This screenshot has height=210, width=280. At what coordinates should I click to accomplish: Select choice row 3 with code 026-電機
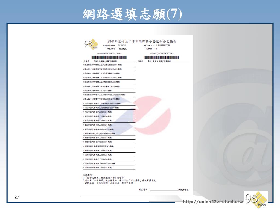coord(109,73)
